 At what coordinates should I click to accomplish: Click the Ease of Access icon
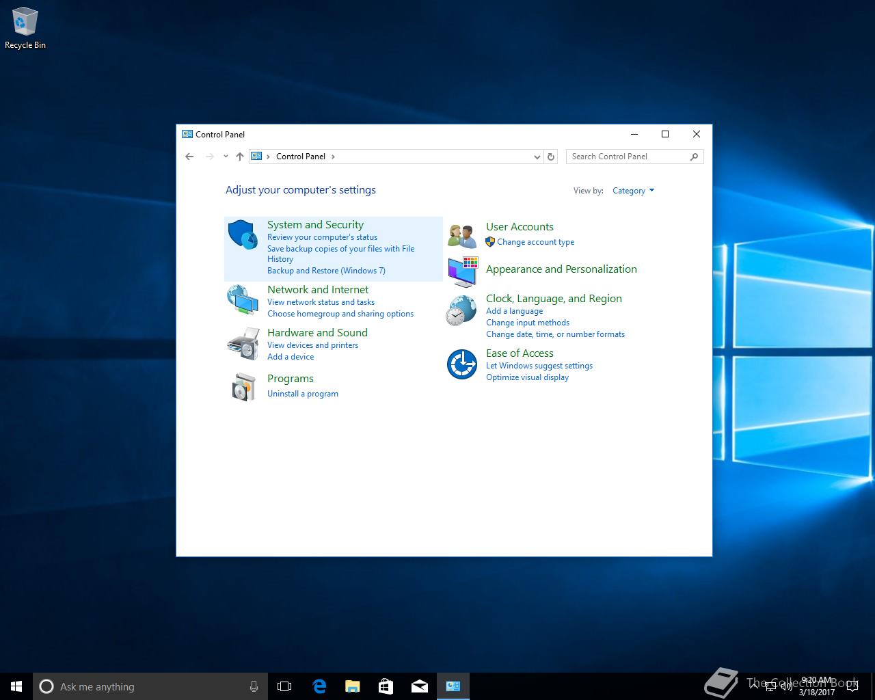[462, 364]
